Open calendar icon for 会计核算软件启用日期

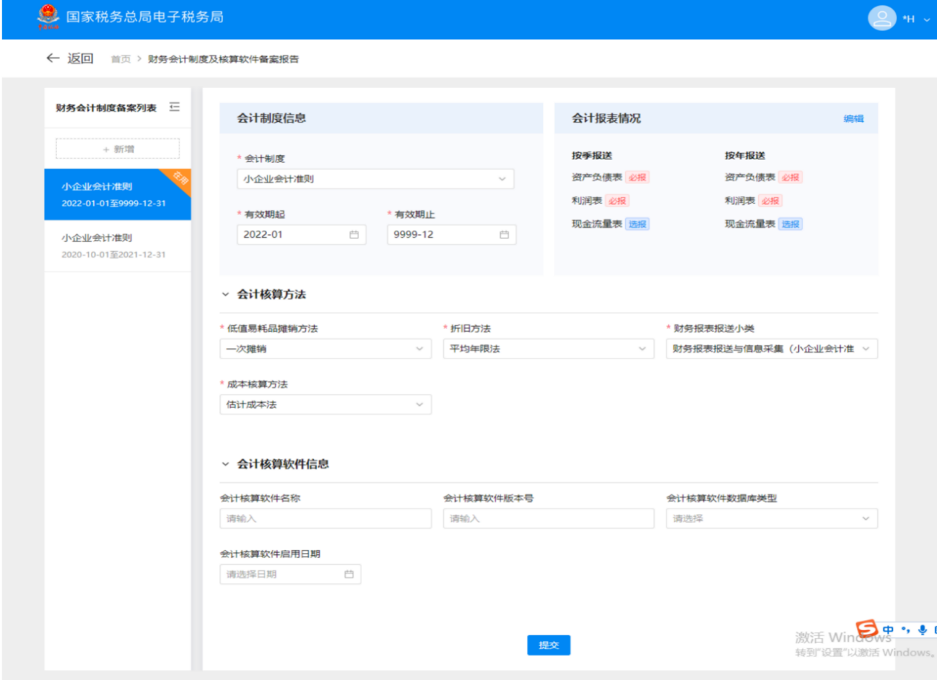(349, 574)
